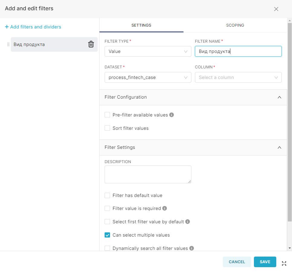Tick the Filter has default value checkbox

coord(107,195)
